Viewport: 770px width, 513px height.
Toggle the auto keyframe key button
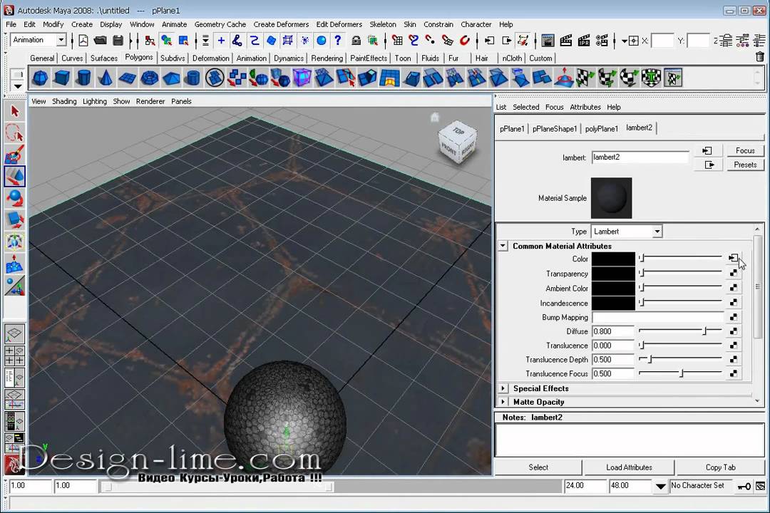pos(744,486)
